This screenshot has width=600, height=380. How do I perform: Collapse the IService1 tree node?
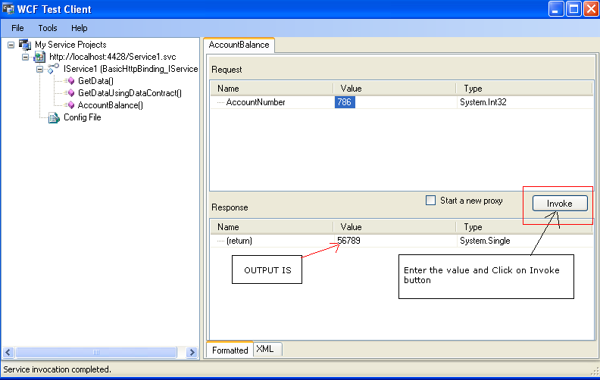pos(40,70)
